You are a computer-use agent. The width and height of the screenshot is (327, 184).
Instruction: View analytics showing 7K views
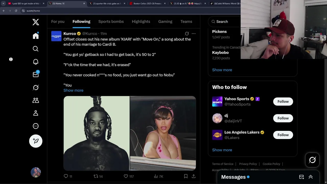[159, 176]
